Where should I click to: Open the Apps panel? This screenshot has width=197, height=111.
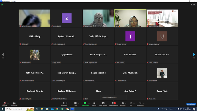tap(131, 104)
